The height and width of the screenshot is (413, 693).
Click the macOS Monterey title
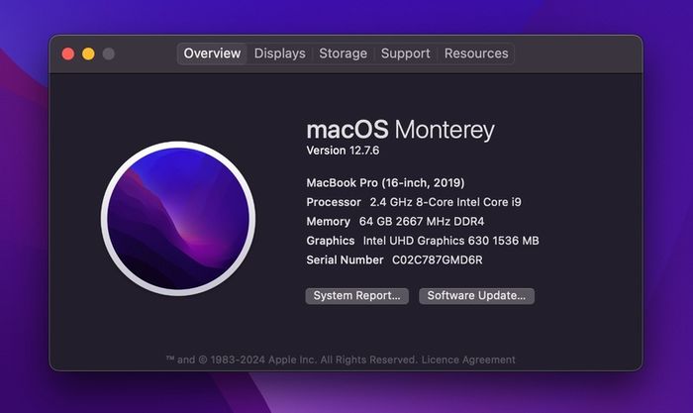click(400, 130)
